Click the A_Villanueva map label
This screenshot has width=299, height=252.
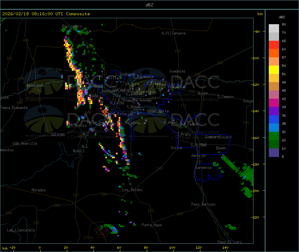[173, 33]
